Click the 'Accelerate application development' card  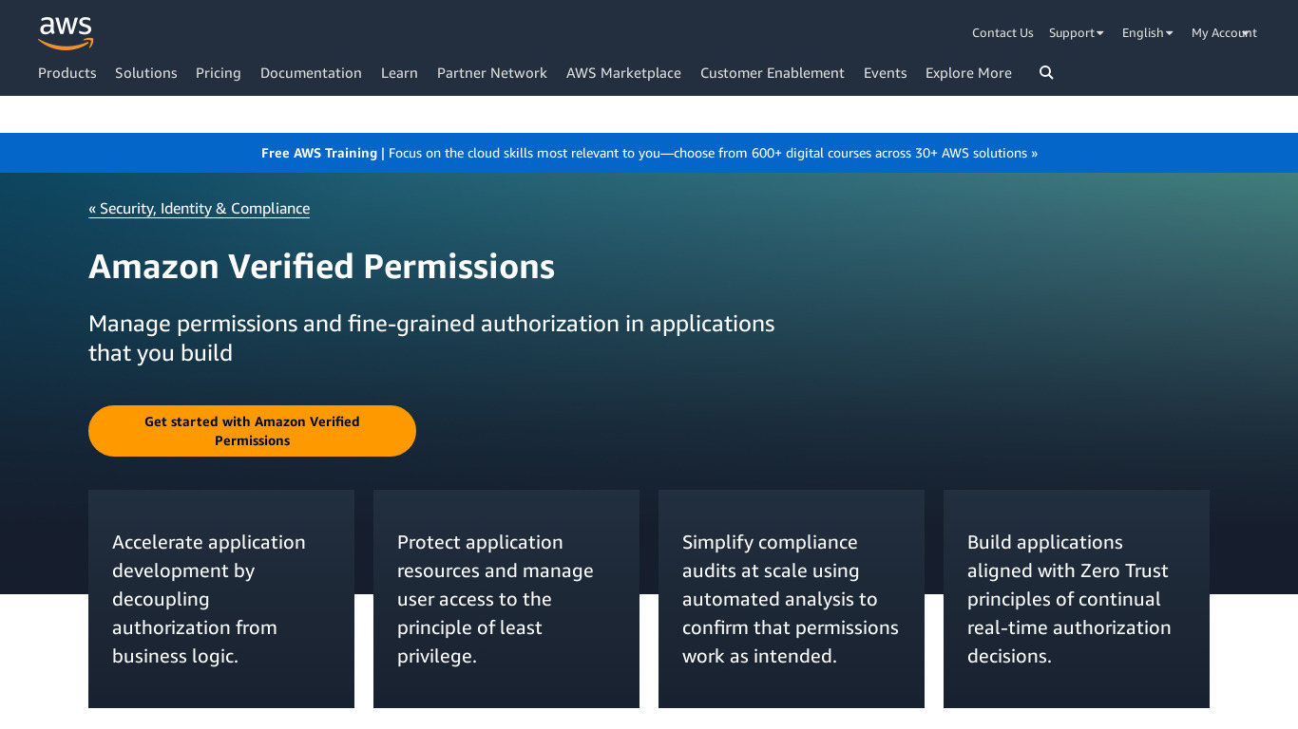click(x=221, y=599)
